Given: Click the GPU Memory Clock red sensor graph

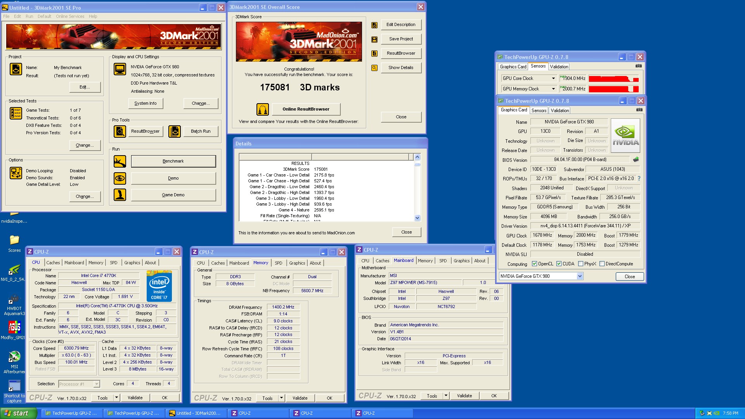Looking at the screenshot, I should pos(613,89).
